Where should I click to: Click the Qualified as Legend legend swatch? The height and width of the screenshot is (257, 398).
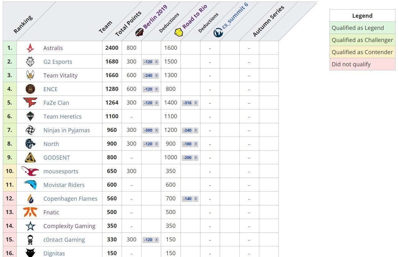(362, 28)
